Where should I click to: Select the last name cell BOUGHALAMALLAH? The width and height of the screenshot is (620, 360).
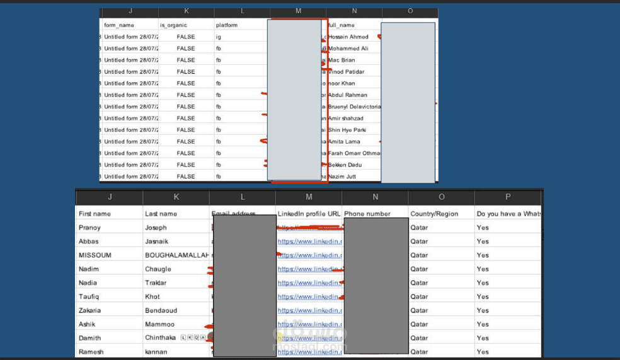(176, 255)
